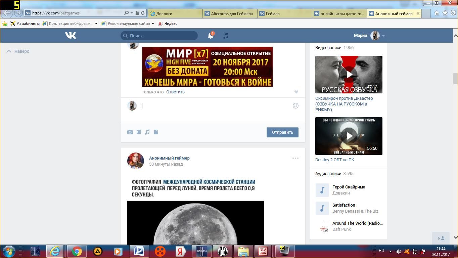Screen dimensions: 458x258
Task: Open the Оксимирон против Дизастер video title
Action: (x=344, y=104)
